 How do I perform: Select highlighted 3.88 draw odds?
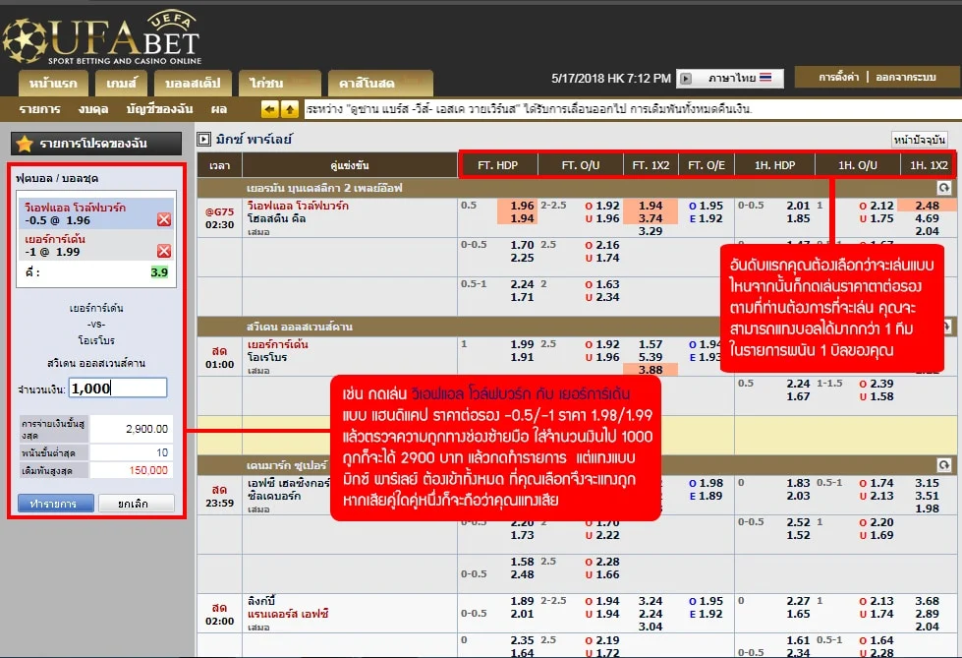(651, 370)
